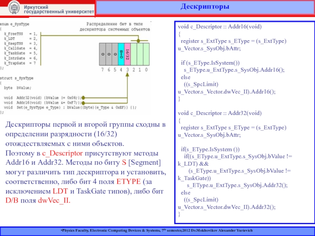
Task: Click the 'void c_Descriptor :: Addr32(void)' code line
Action: click(x=220, y=113)
